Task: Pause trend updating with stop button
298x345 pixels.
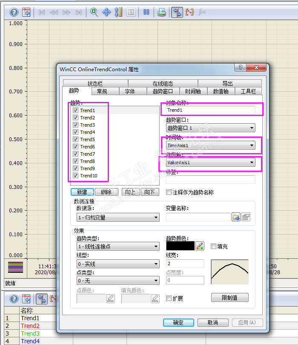Action: (x=146, y=12)
